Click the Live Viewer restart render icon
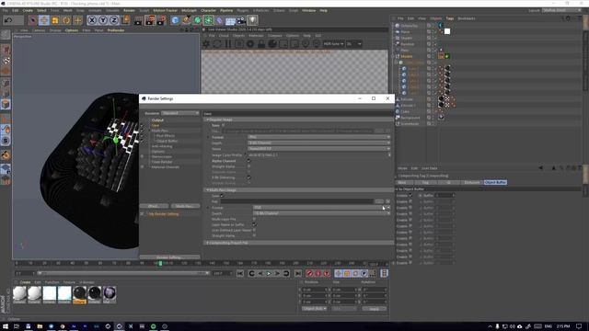The width and height of the screenshot is (589, 331). point(217,44)
